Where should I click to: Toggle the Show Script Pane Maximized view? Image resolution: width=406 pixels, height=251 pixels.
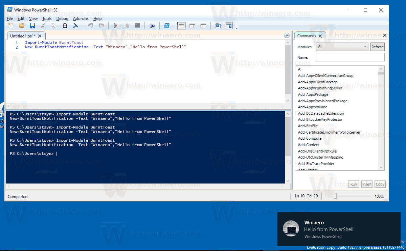[203, 26]
